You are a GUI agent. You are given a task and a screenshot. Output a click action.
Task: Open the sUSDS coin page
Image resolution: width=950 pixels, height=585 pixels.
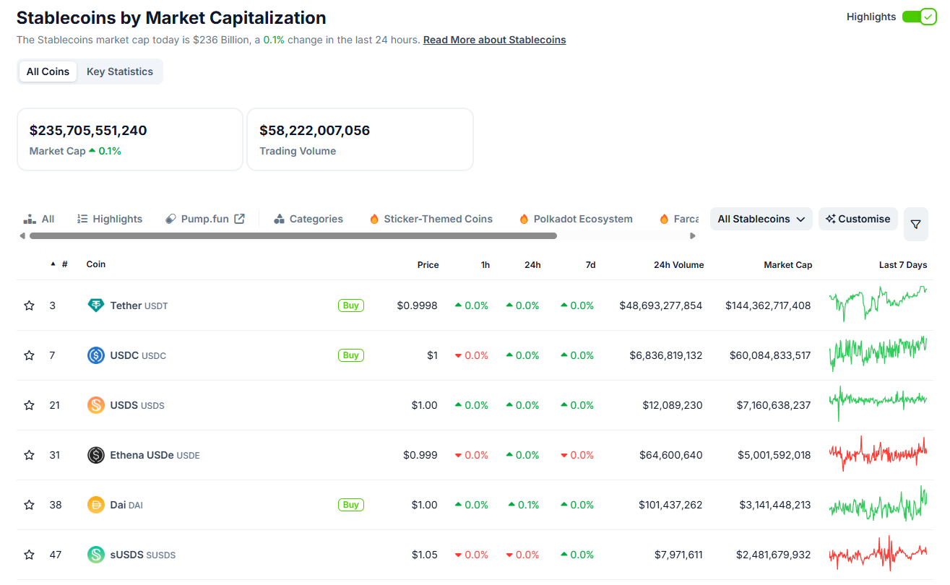click(142, 555)
